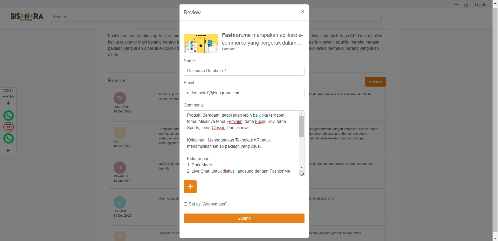This screenshot has height=241, width=498.
Task: Open the lower WhatsApp icon in sidebar
Action: click(x=9, y=138)
